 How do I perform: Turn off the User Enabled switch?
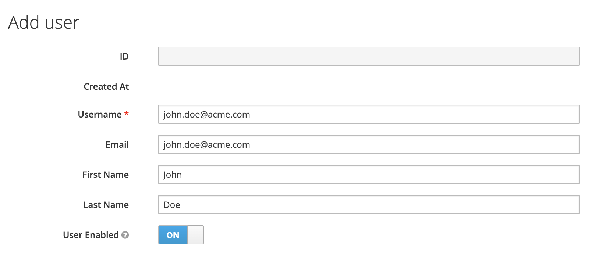(x=181, y=235)
